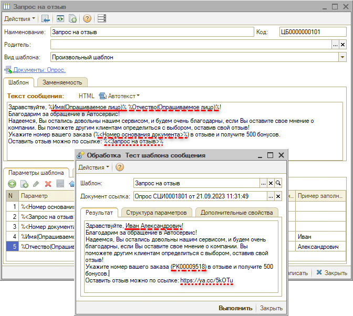Image resolution: width=353 pixels, height=316 pixels.
Task: Click the Пример заполн. column header
Action: (320, 196)
